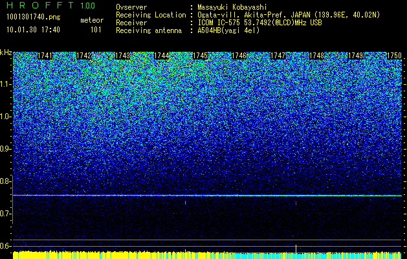Click the 0.7 frequency axis label
This screenshot has height=259, width=407.
pyautogui.click(x=5, y=214)
